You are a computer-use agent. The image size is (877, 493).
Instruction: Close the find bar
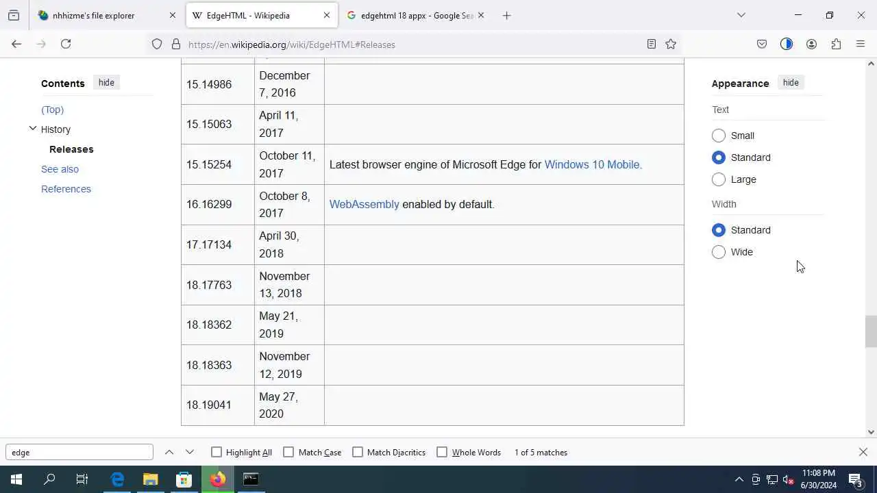[x=863, y=452]
